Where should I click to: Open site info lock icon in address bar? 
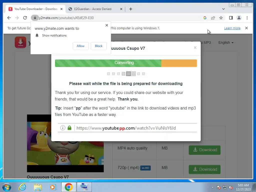[x=35, y=18]
